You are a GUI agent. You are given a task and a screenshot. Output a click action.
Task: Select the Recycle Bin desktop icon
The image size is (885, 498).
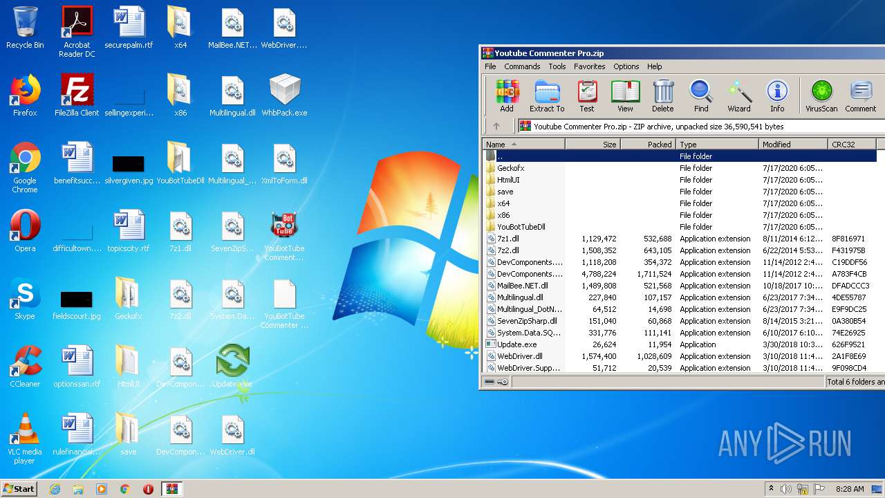pos(25,28)
